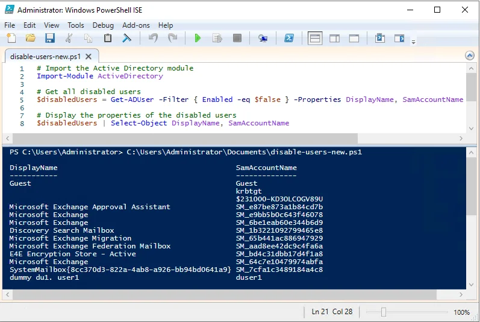Show command window icon

point(380,39)
